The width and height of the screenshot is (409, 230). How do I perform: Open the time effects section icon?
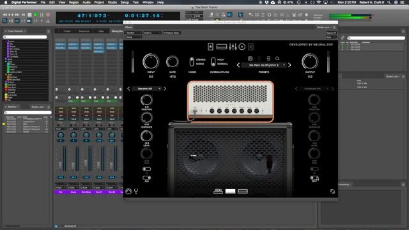pos(251,47)
